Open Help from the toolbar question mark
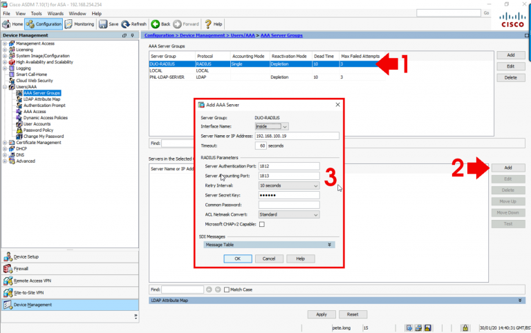This screenshot has width=531, height=333. (x=214, y=24)
